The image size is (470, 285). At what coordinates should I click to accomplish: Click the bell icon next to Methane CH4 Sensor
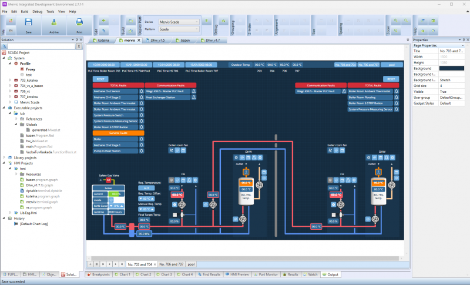tap(142, 91)
